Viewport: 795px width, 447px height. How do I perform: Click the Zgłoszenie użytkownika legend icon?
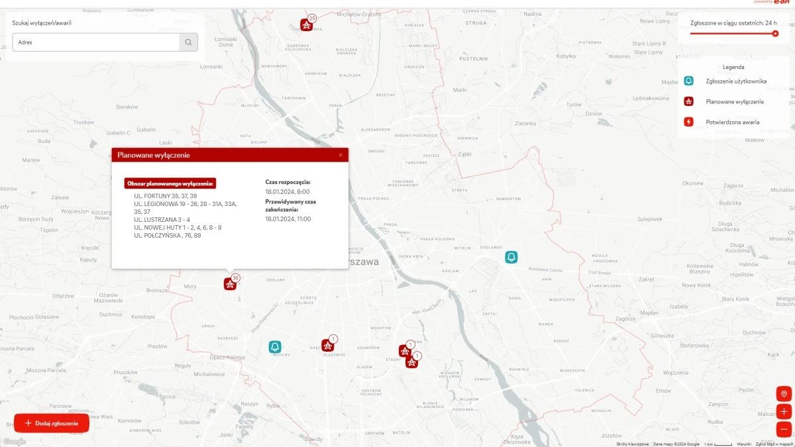pos(689,81)
